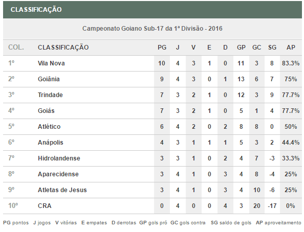This screenshot has width=304, height=232.
Task: Select the Campeonato Goiano Sub-17 championship title
Action: 152,29
